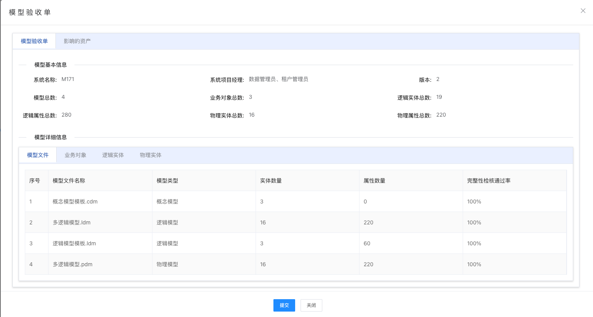Click the 实体数量 column header

270,180
